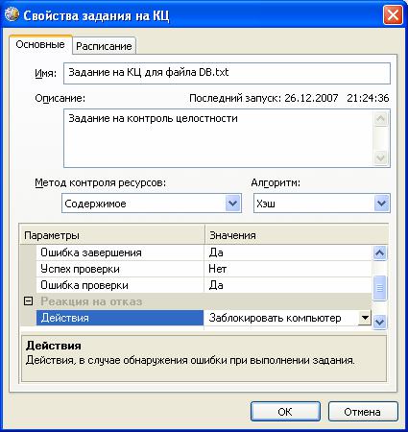This screenshot has width=408, height=432.
Task: Click the Имя text field
Action: pyautogui.click(x=227, y=73)
